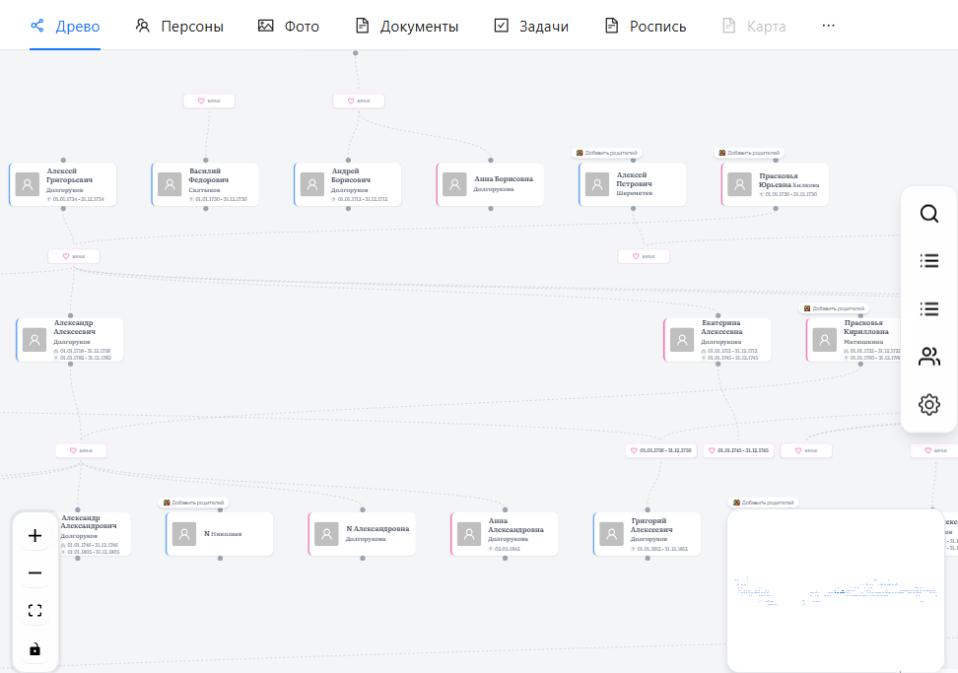
Task: Click the marriage node dated 01.01.1756 - 31.12.1756
Action: point(660,450)
